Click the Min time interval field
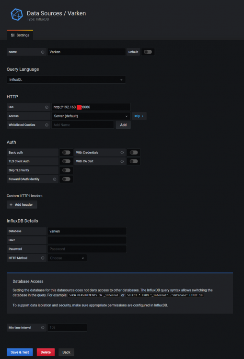 click(67, 327)
